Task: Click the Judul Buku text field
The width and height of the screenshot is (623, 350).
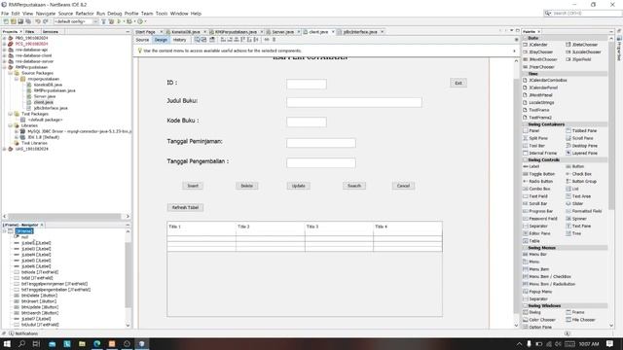Action: pos(354,102)
